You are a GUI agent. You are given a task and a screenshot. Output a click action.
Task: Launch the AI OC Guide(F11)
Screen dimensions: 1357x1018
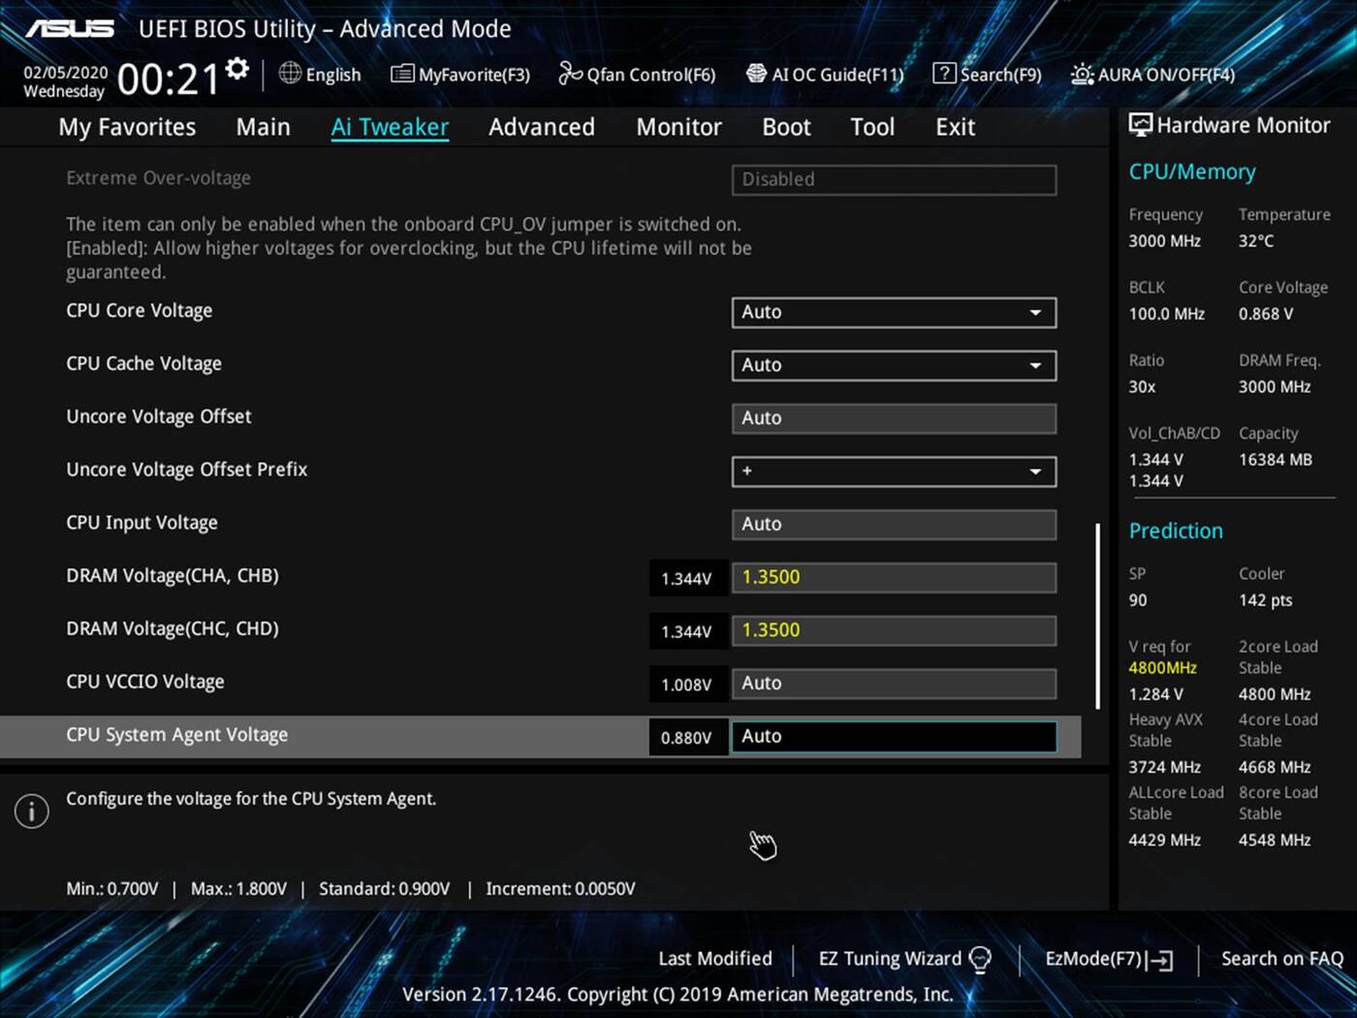point(825,74)
